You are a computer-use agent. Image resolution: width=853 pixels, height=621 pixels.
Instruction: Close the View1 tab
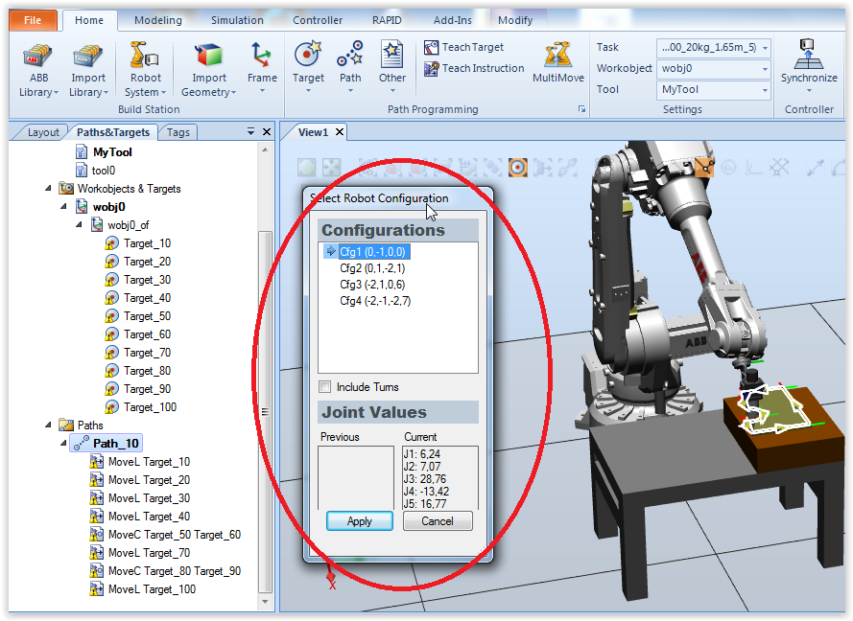pyautogui.click(x=340, y=132)
